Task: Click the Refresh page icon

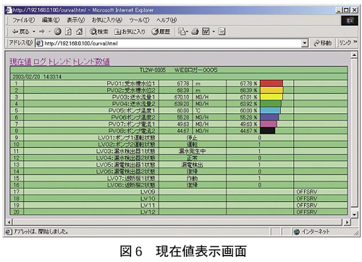Action: point(69,32)
